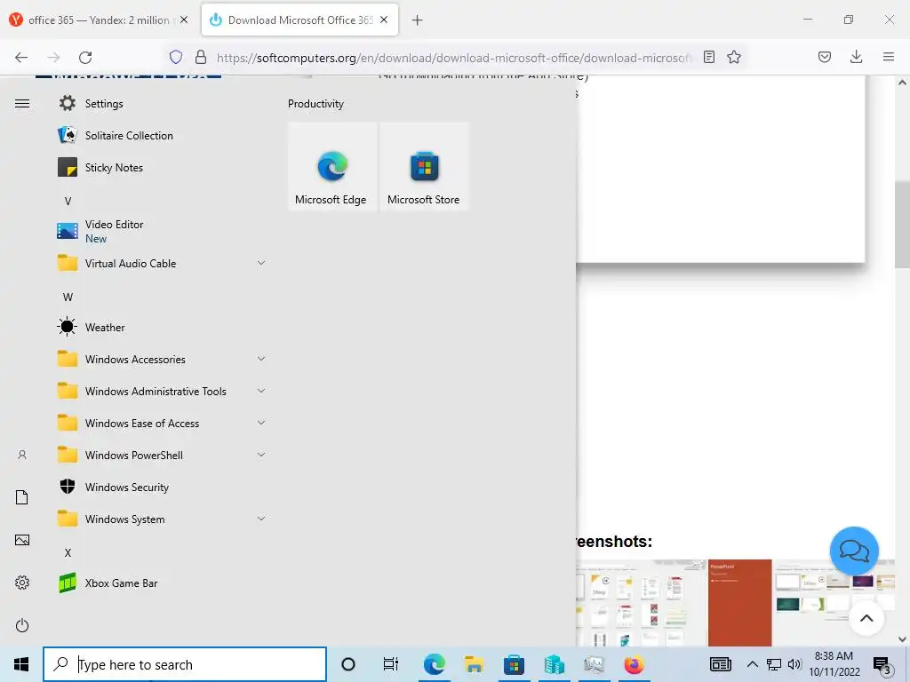The height and width of the screenshot is (682, 910).
Task: Click the Windows Start button
Action: pos(21,664)
